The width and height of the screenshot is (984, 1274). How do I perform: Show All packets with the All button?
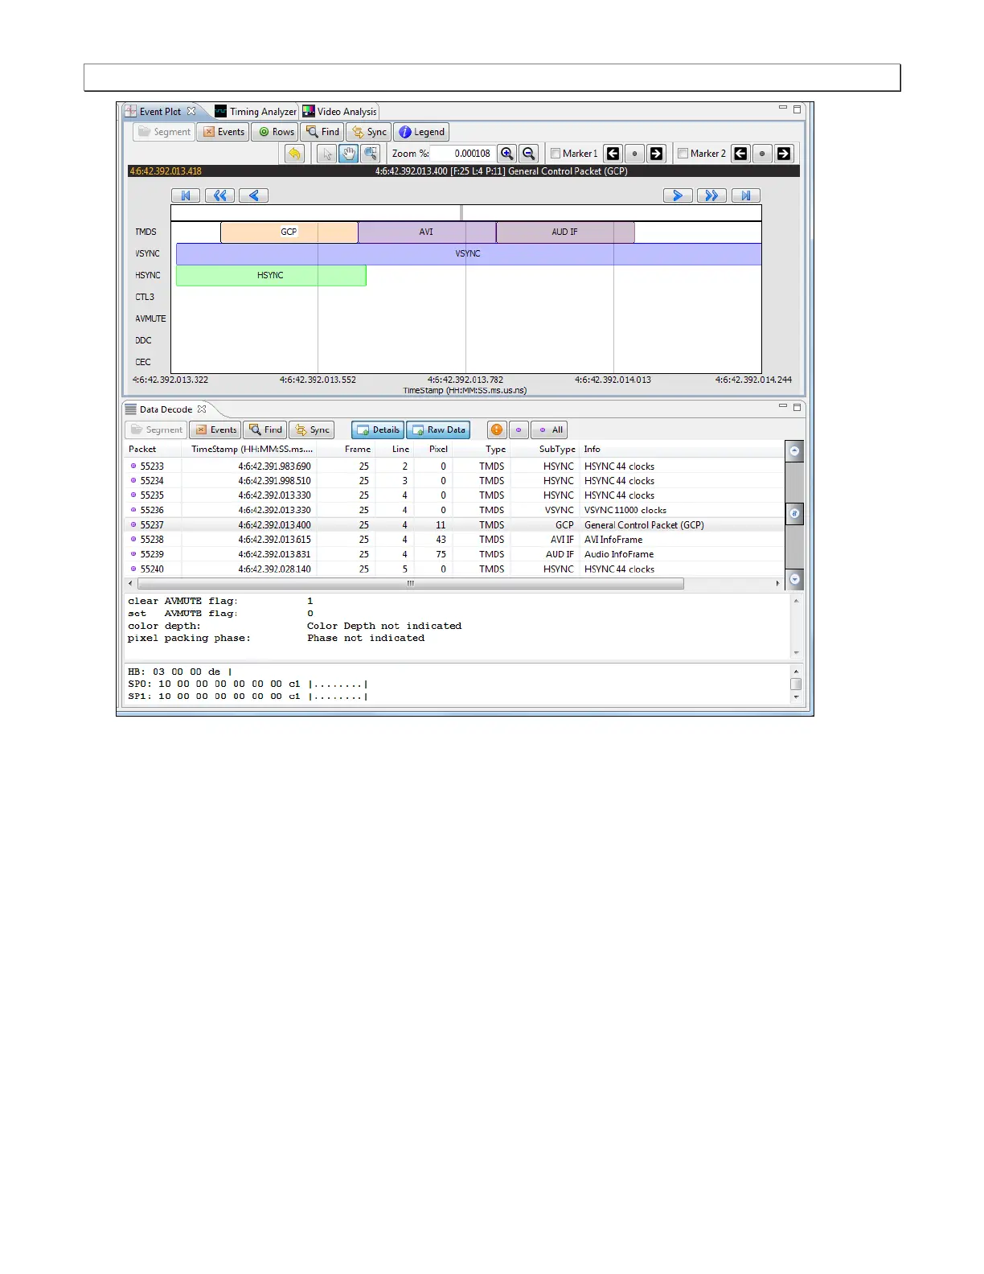click(550, 430)
